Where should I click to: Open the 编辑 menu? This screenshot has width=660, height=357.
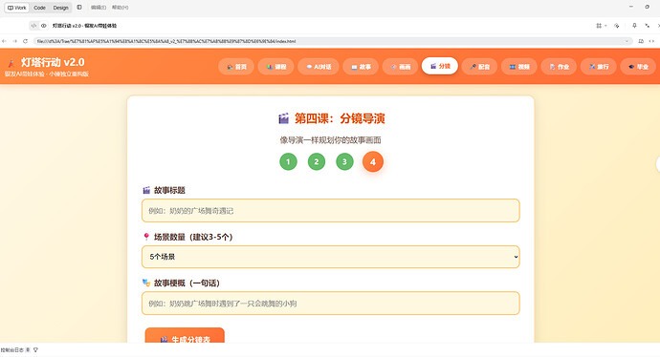point(99,8)
